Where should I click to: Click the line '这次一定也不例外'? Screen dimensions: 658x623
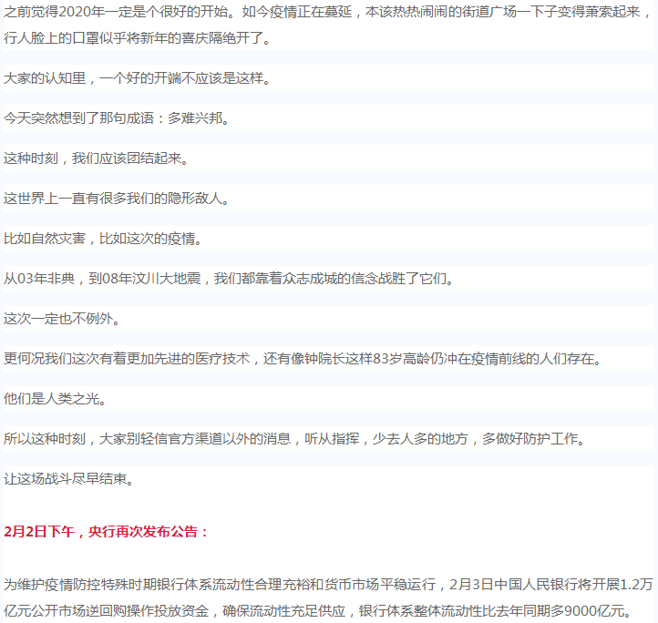(x=62, y=319)
